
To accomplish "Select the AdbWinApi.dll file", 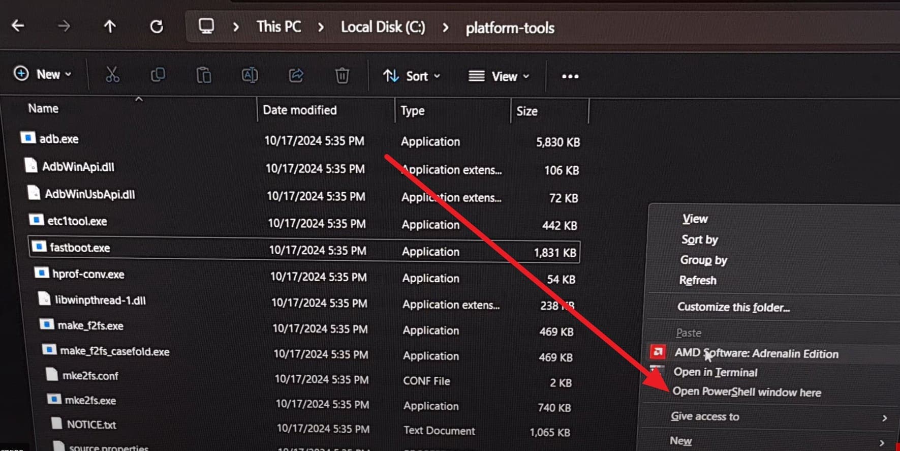I will click(78, 167).
